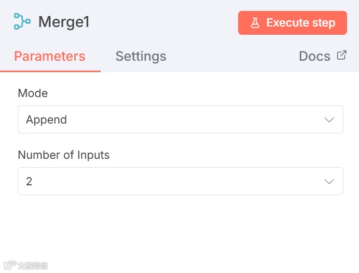Click the Mode field label
Viewport: 359px width, 273px height.
pos(33,93)
